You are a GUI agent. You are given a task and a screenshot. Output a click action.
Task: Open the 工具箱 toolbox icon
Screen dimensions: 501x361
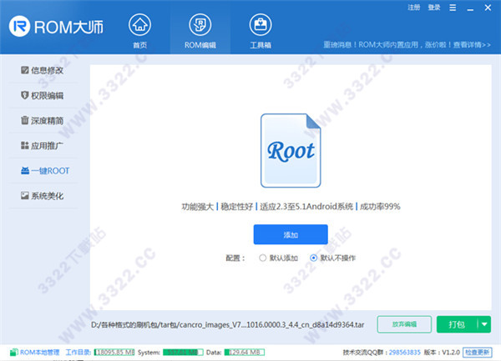point(261,25)
